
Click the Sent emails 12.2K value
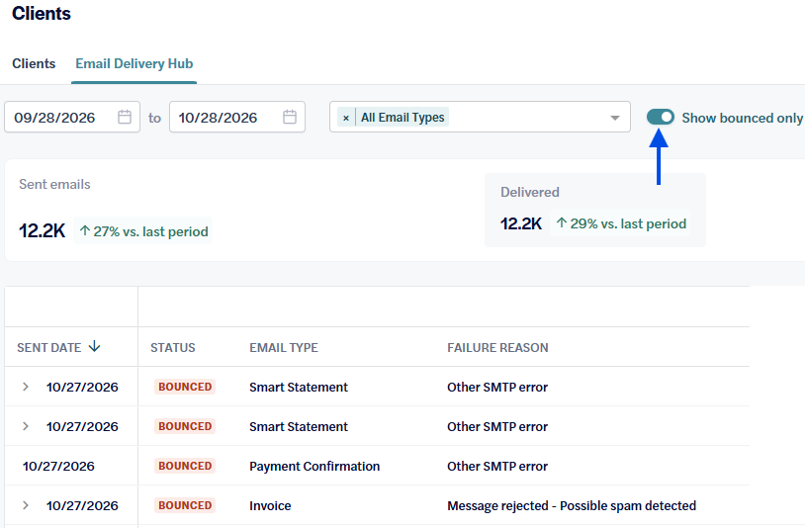tap(43, 231)
